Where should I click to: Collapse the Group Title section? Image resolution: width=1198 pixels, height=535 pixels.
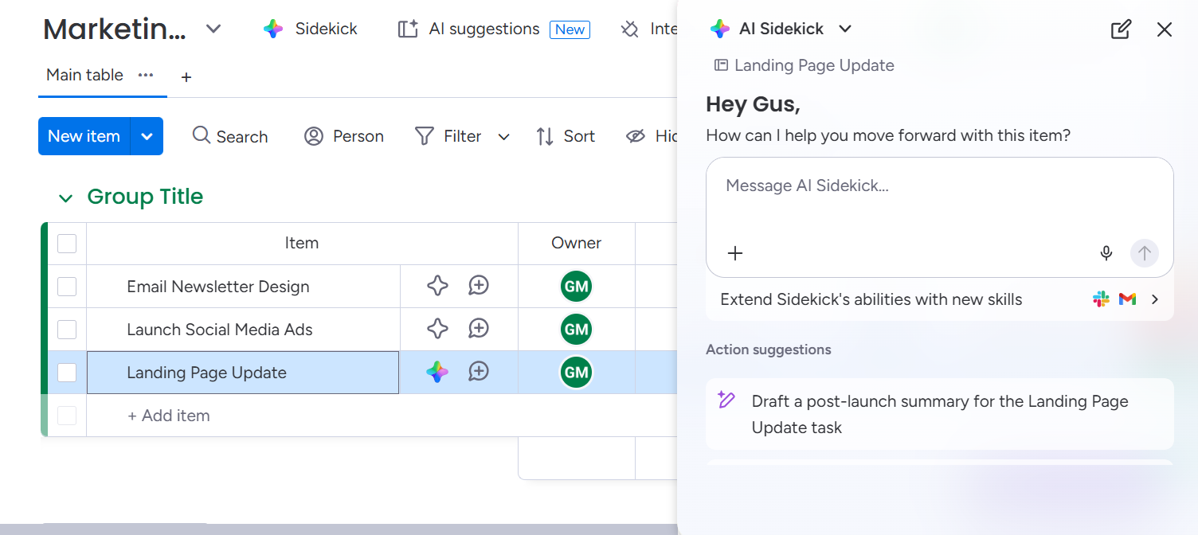[65, 197]
